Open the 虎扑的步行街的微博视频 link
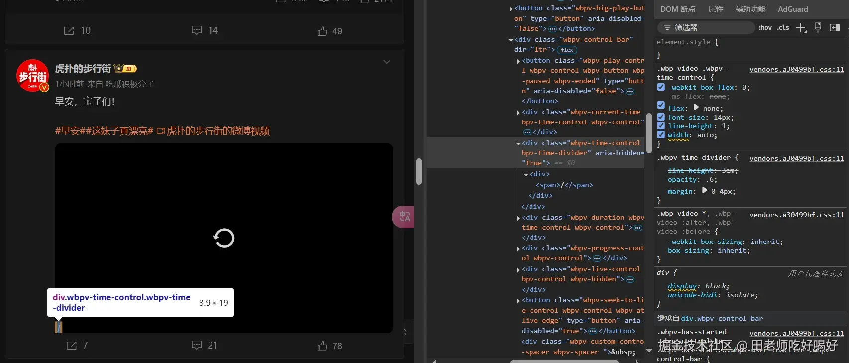 [213, 131]
